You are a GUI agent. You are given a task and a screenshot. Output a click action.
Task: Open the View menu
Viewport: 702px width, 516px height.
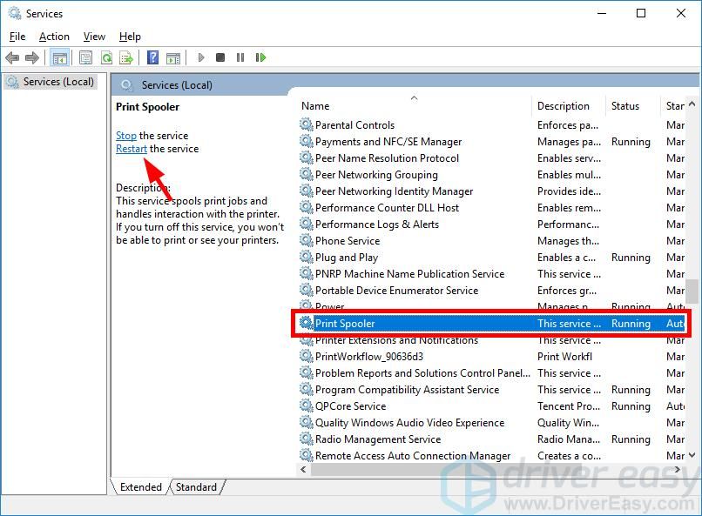94,37
